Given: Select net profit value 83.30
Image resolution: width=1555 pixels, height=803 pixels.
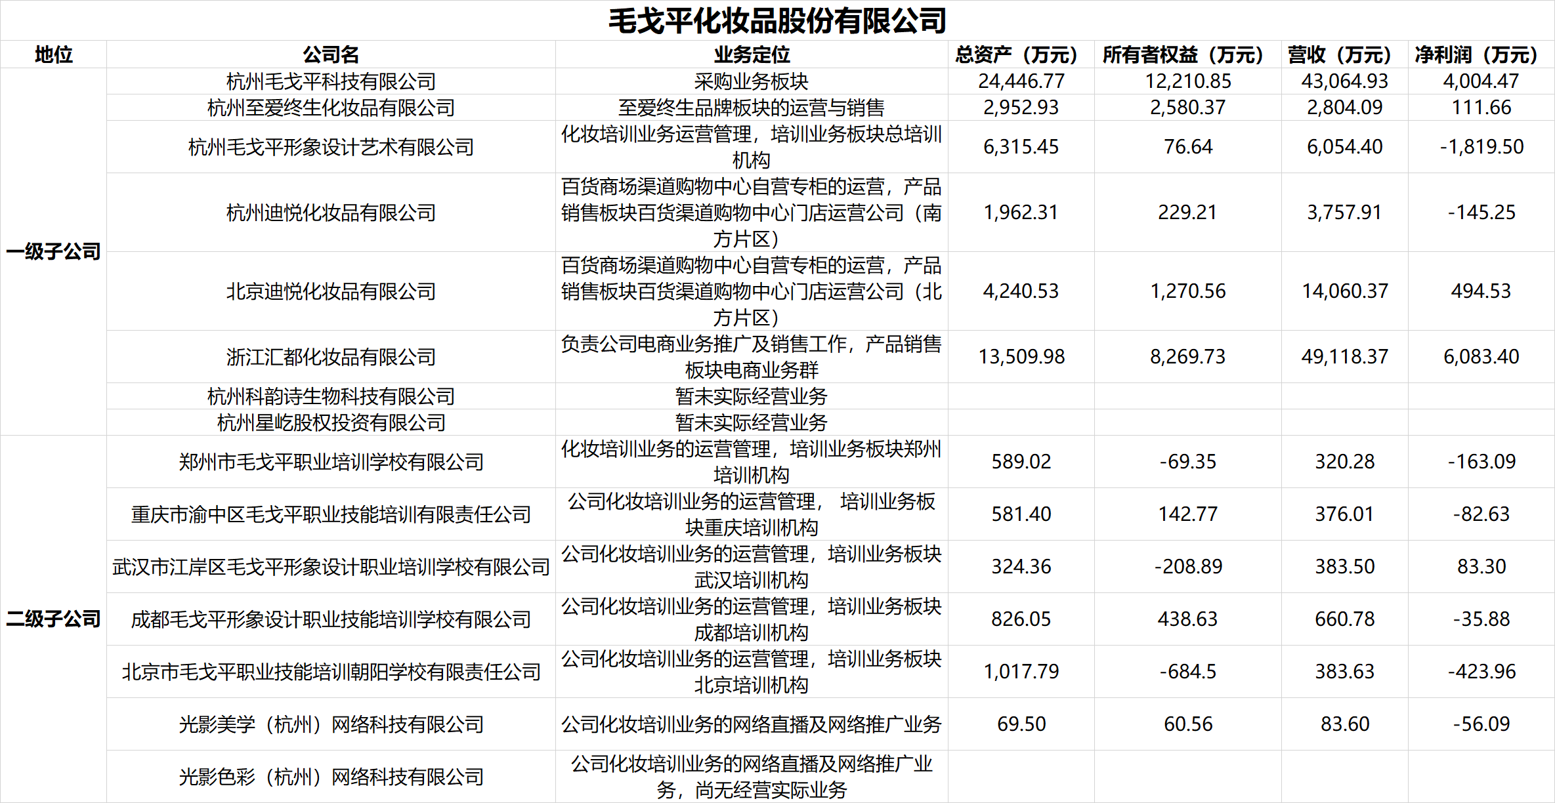Looking at the screenshot, I should [1481, 567].
